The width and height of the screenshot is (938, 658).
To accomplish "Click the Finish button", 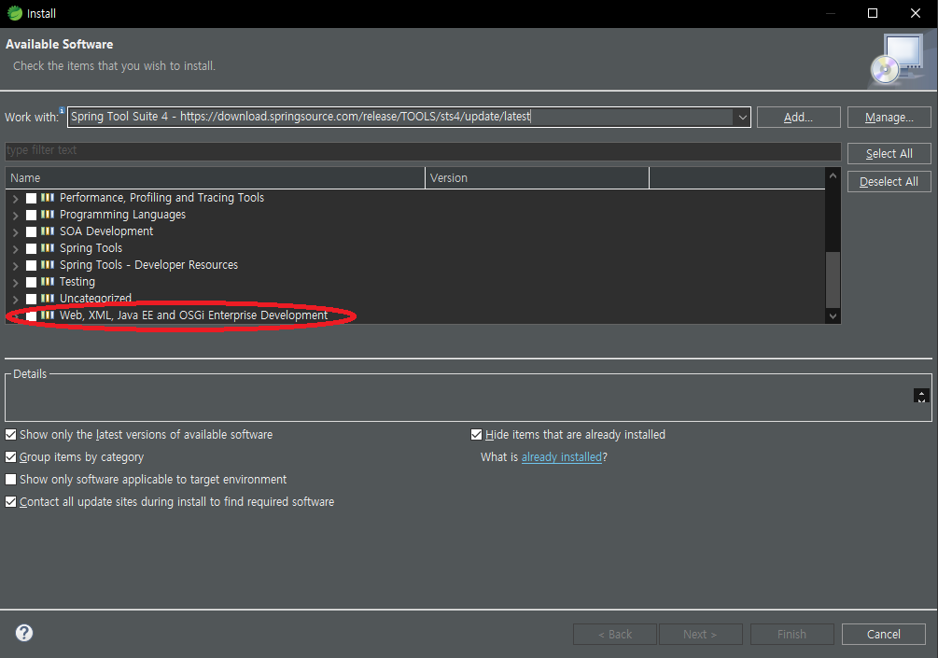I will click(x=792, y=634).
